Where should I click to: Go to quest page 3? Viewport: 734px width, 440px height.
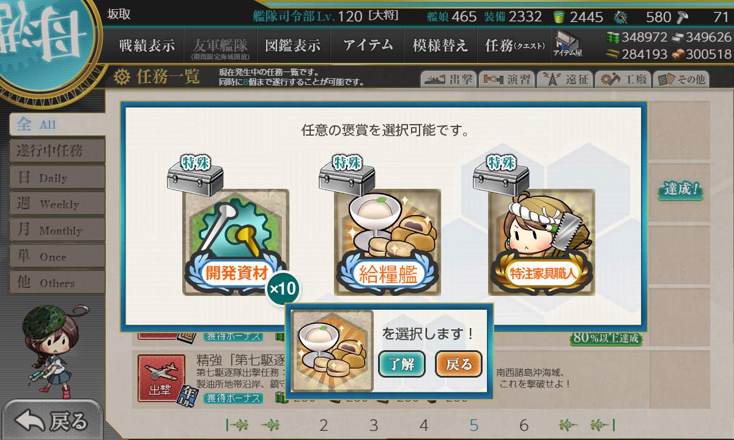coord(374,425)
